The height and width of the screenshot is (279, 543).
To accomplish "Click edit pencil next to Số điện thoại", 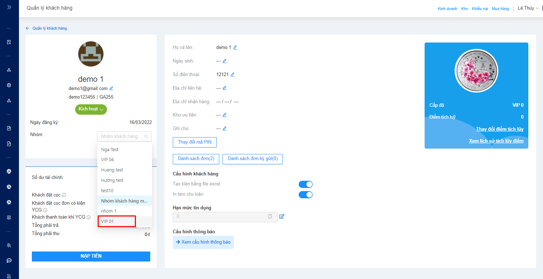I will 233,74.
